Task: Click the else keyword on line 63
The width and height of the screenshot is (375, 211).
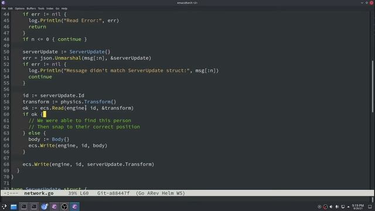Action: (35, 133)
